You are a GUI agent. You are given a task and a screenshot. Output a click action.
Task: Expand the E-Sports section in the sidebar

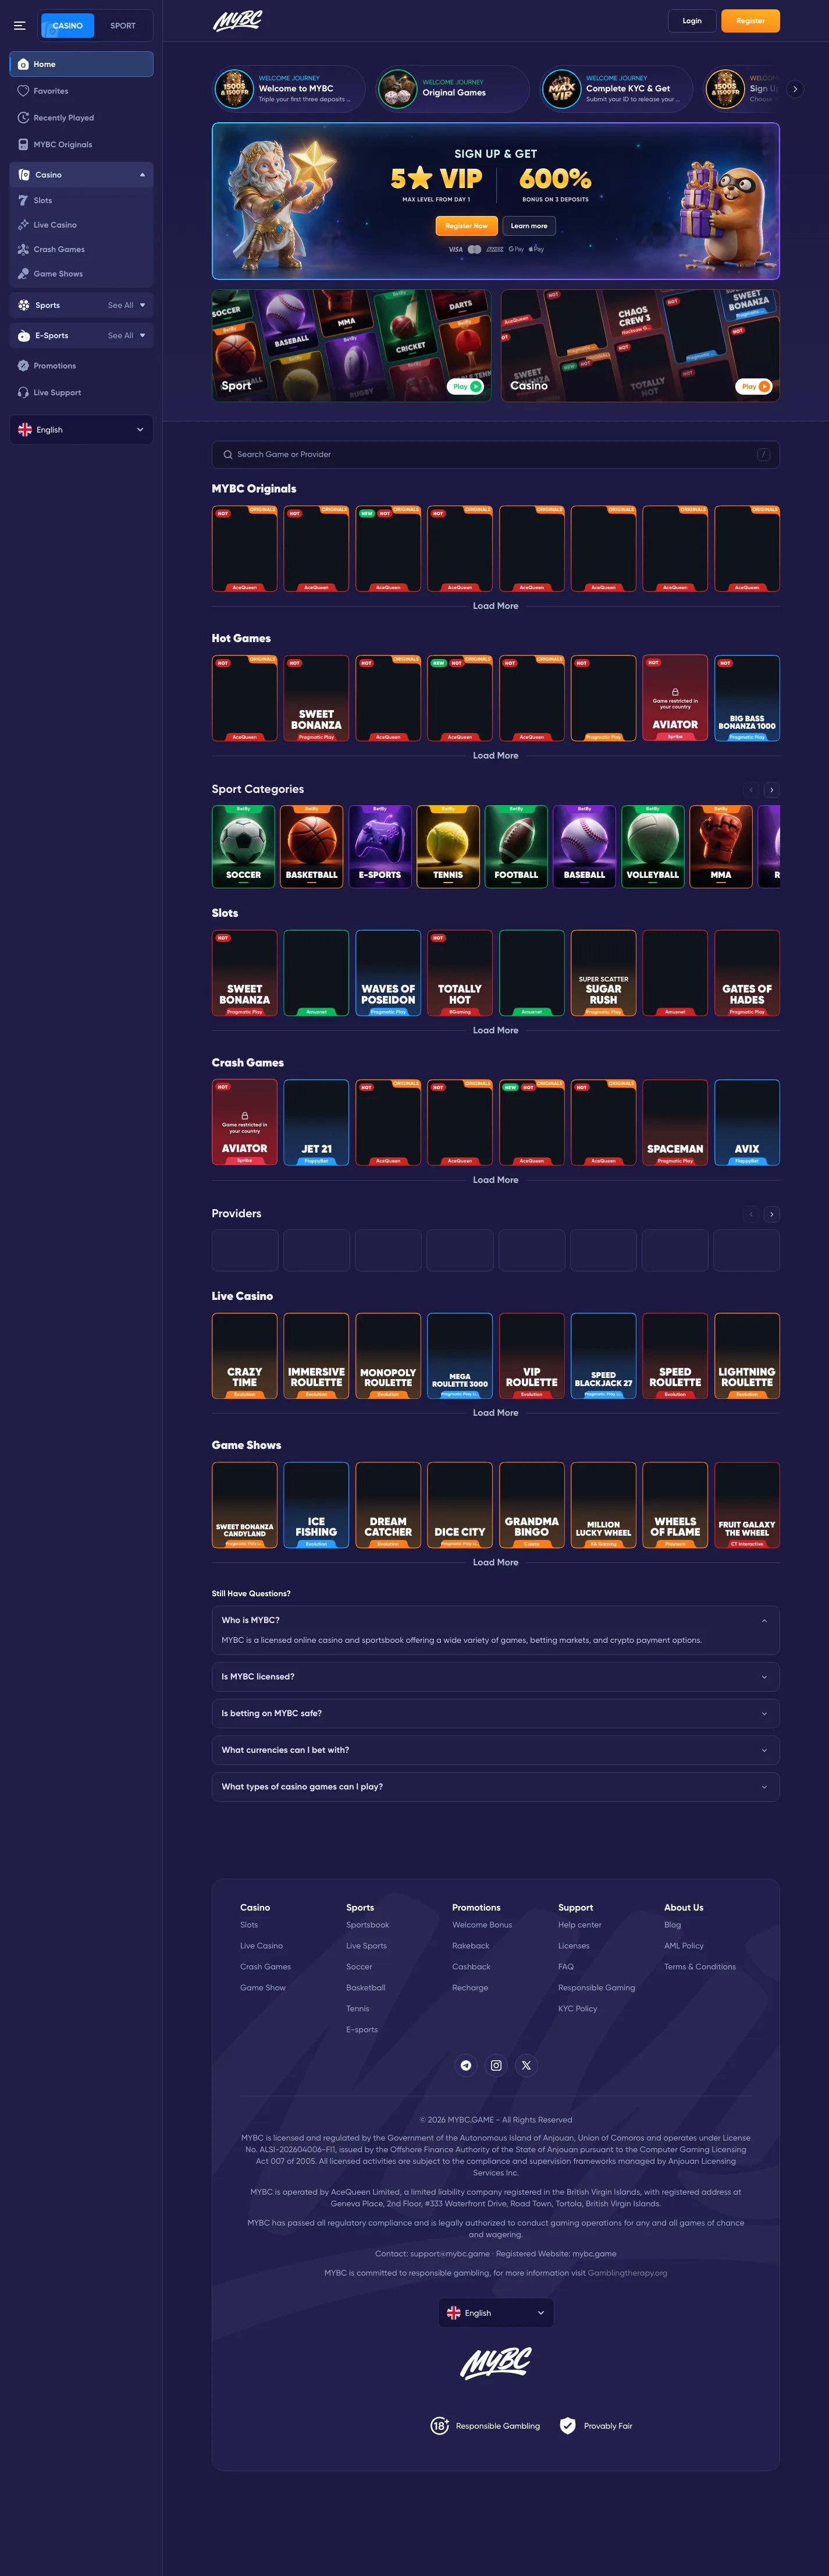click(142, 336)
